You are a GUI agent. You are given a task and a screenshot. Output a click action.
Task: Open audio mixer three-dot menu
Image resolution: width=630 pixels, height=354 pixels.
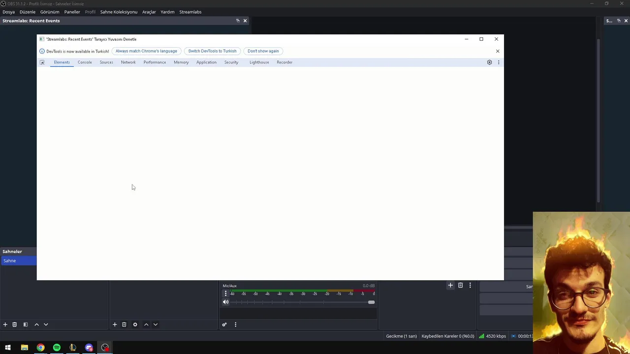235,324
